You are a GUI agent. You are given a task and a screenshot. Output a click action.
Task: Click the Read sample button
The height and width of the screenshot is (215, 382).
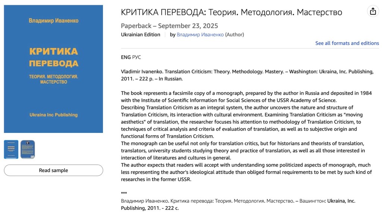click(53, 170)
